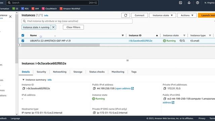
Task: Switch to the Details tab
Action: tap(26, 72)
